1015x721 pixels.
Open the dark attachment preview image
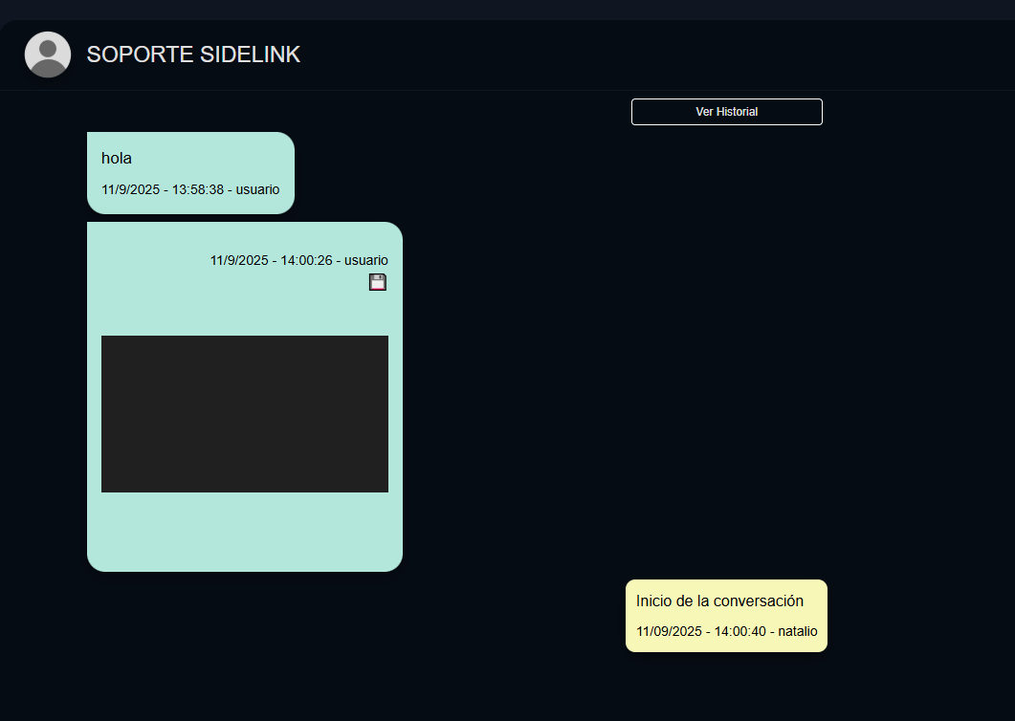click(x=245, y=414)
